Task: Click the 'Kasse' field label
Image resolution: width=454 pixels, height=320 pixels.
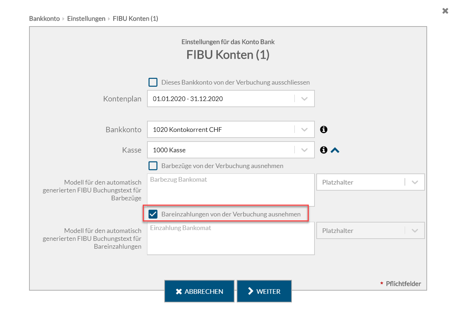Action: point(132,150)
